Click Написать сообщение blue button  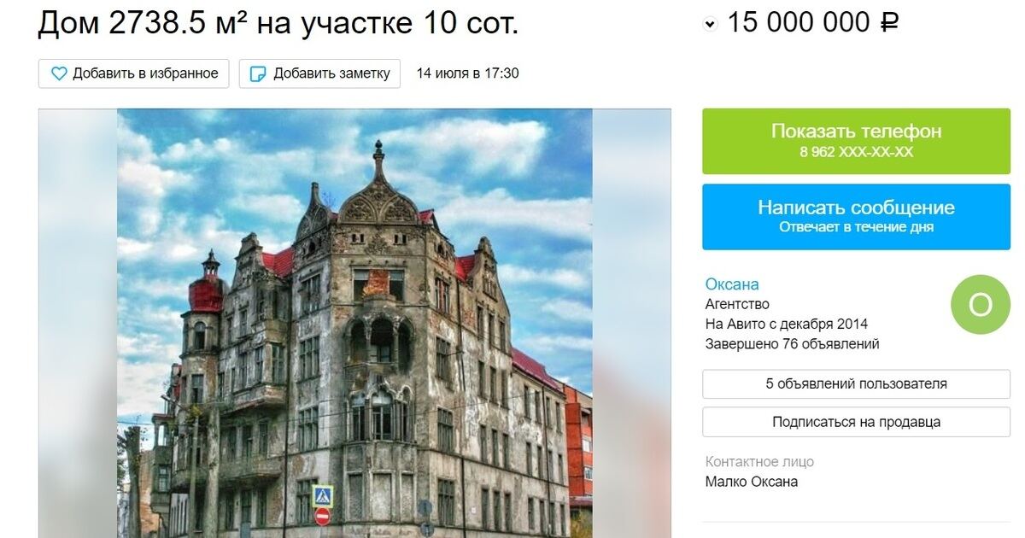(x=857, y=216)
